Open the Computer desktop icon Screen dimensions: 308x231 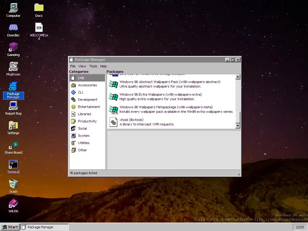point(13,10)
